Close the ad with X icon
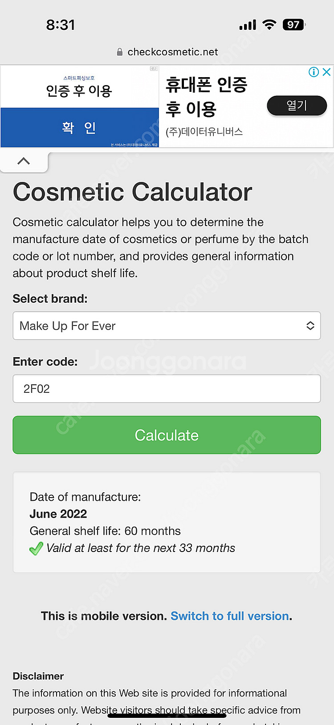 pos(326,72)
